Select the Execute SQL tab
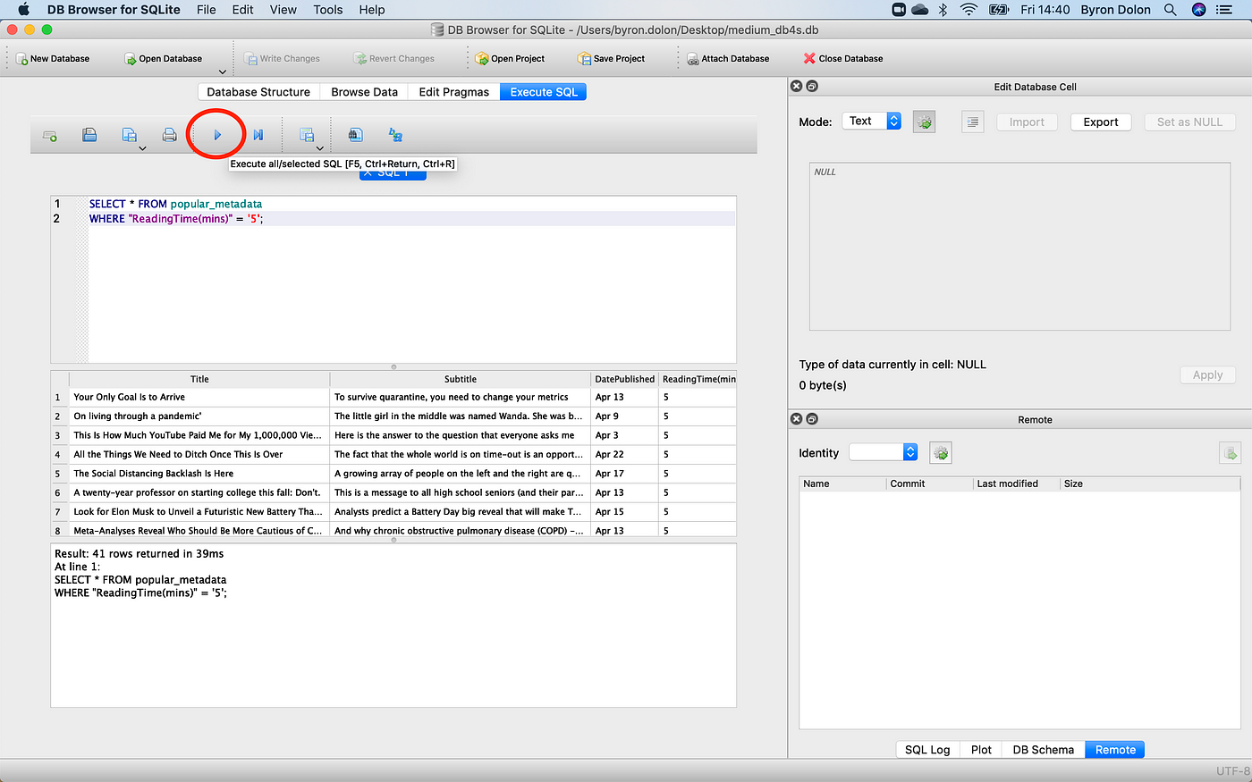The height and width of the screenshot is (782, 1252). 544,92
